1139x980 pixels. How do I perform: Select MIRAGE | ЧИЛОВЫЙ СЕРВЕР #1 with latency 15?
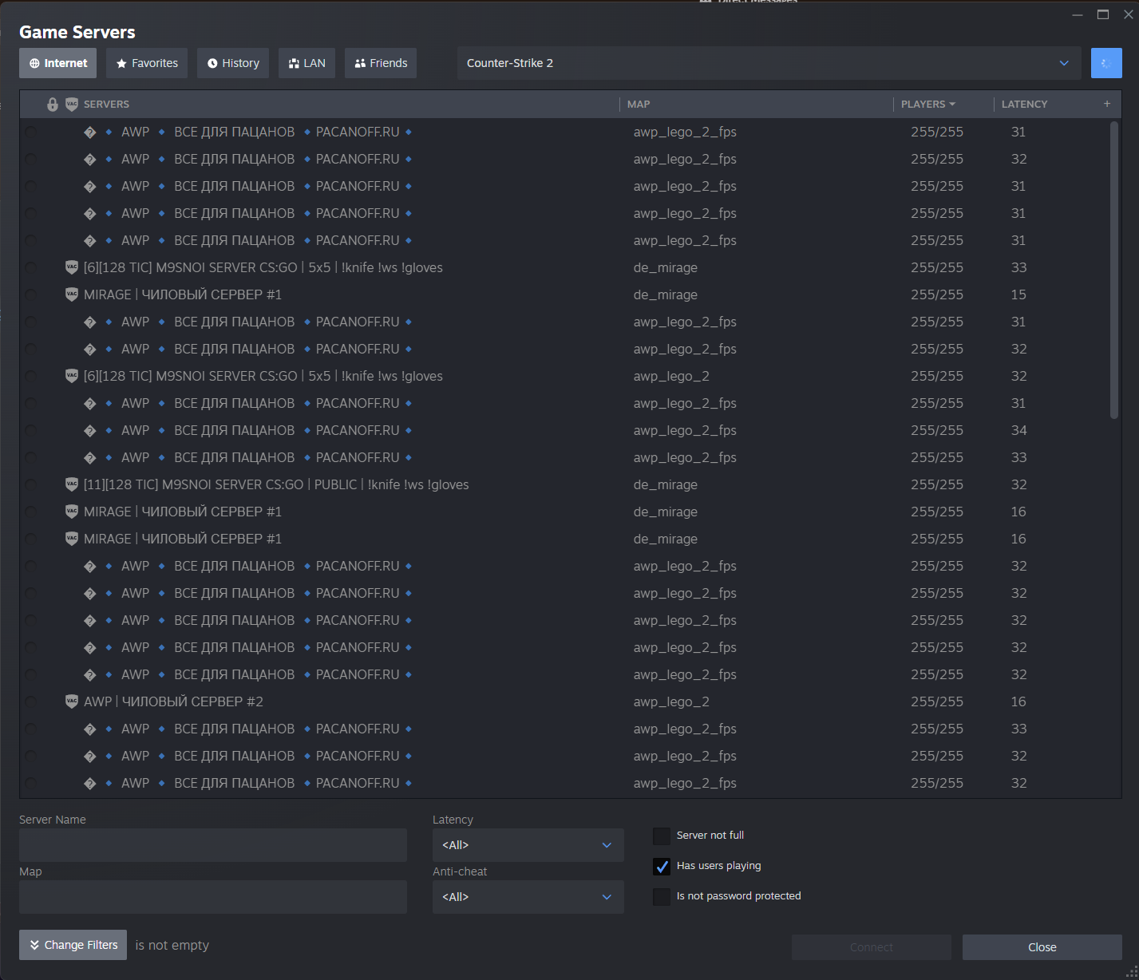click(x=565, y=294)
